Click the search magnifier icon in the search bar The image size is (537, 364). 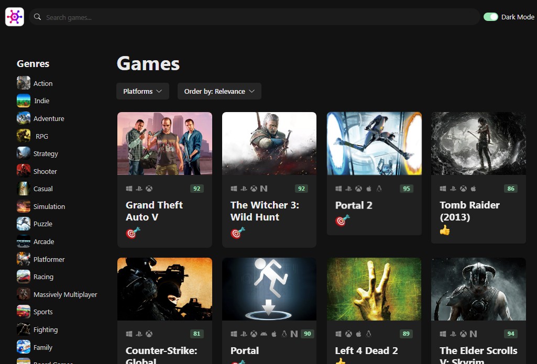coord(37,17)
